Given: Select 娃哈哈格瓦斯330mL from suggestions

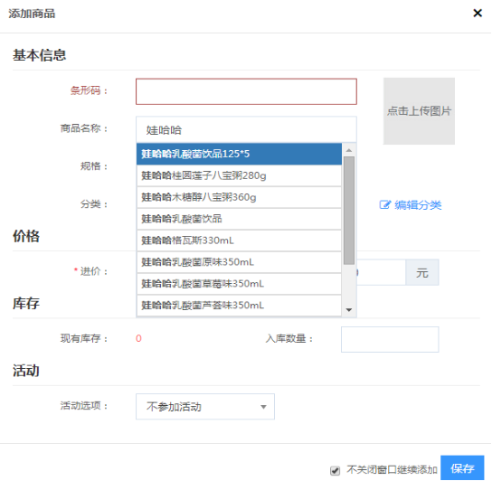Looking at the screenshot, I should click(239, 240).
